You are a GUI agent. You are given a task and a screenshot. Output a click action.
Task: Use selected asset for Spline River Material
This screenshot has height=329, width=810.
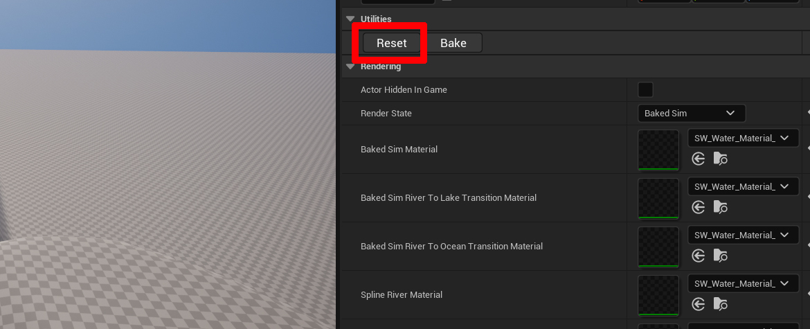tap(699, 305)
